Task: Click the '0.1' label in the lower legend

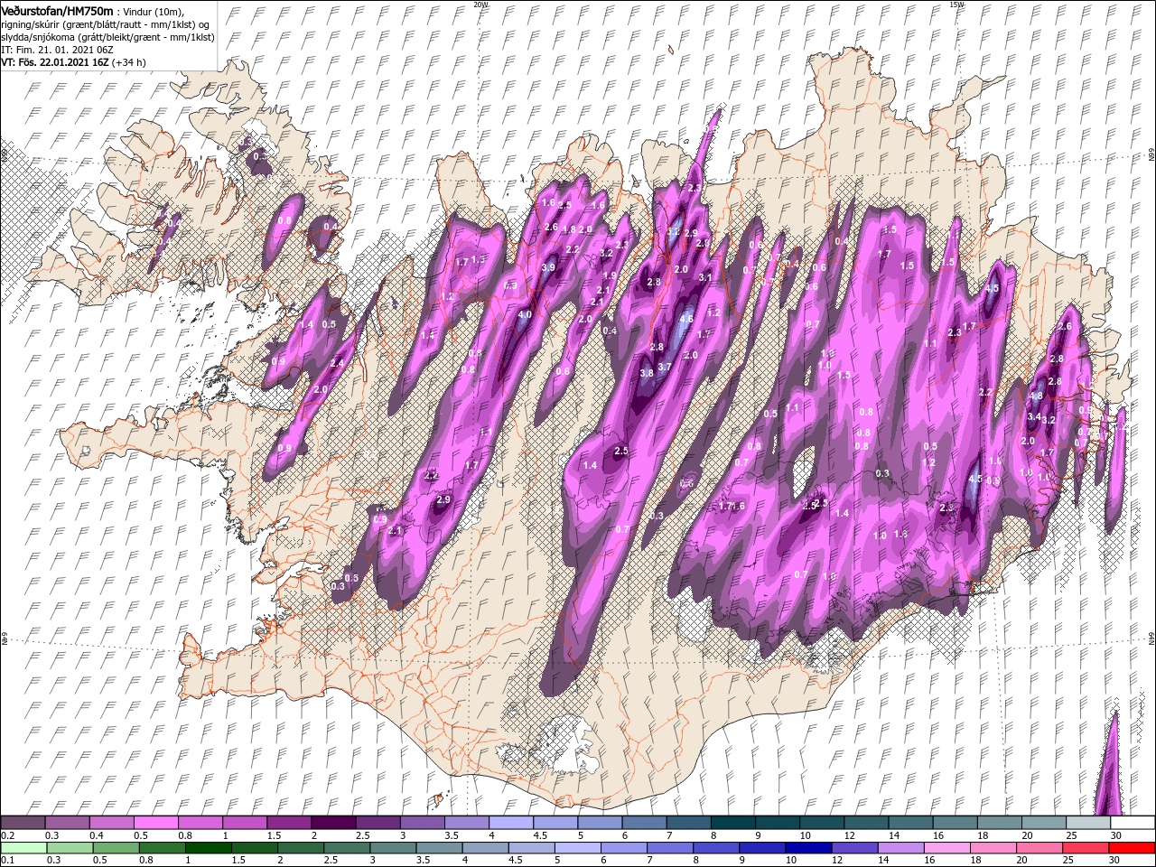Action: [x=7, y=861]
